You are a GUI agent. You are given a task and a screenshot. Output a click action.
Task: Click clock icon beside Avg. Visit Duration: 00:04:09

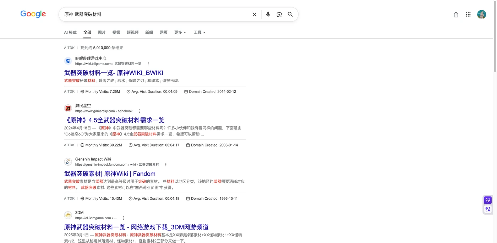[x=129, y=92]
